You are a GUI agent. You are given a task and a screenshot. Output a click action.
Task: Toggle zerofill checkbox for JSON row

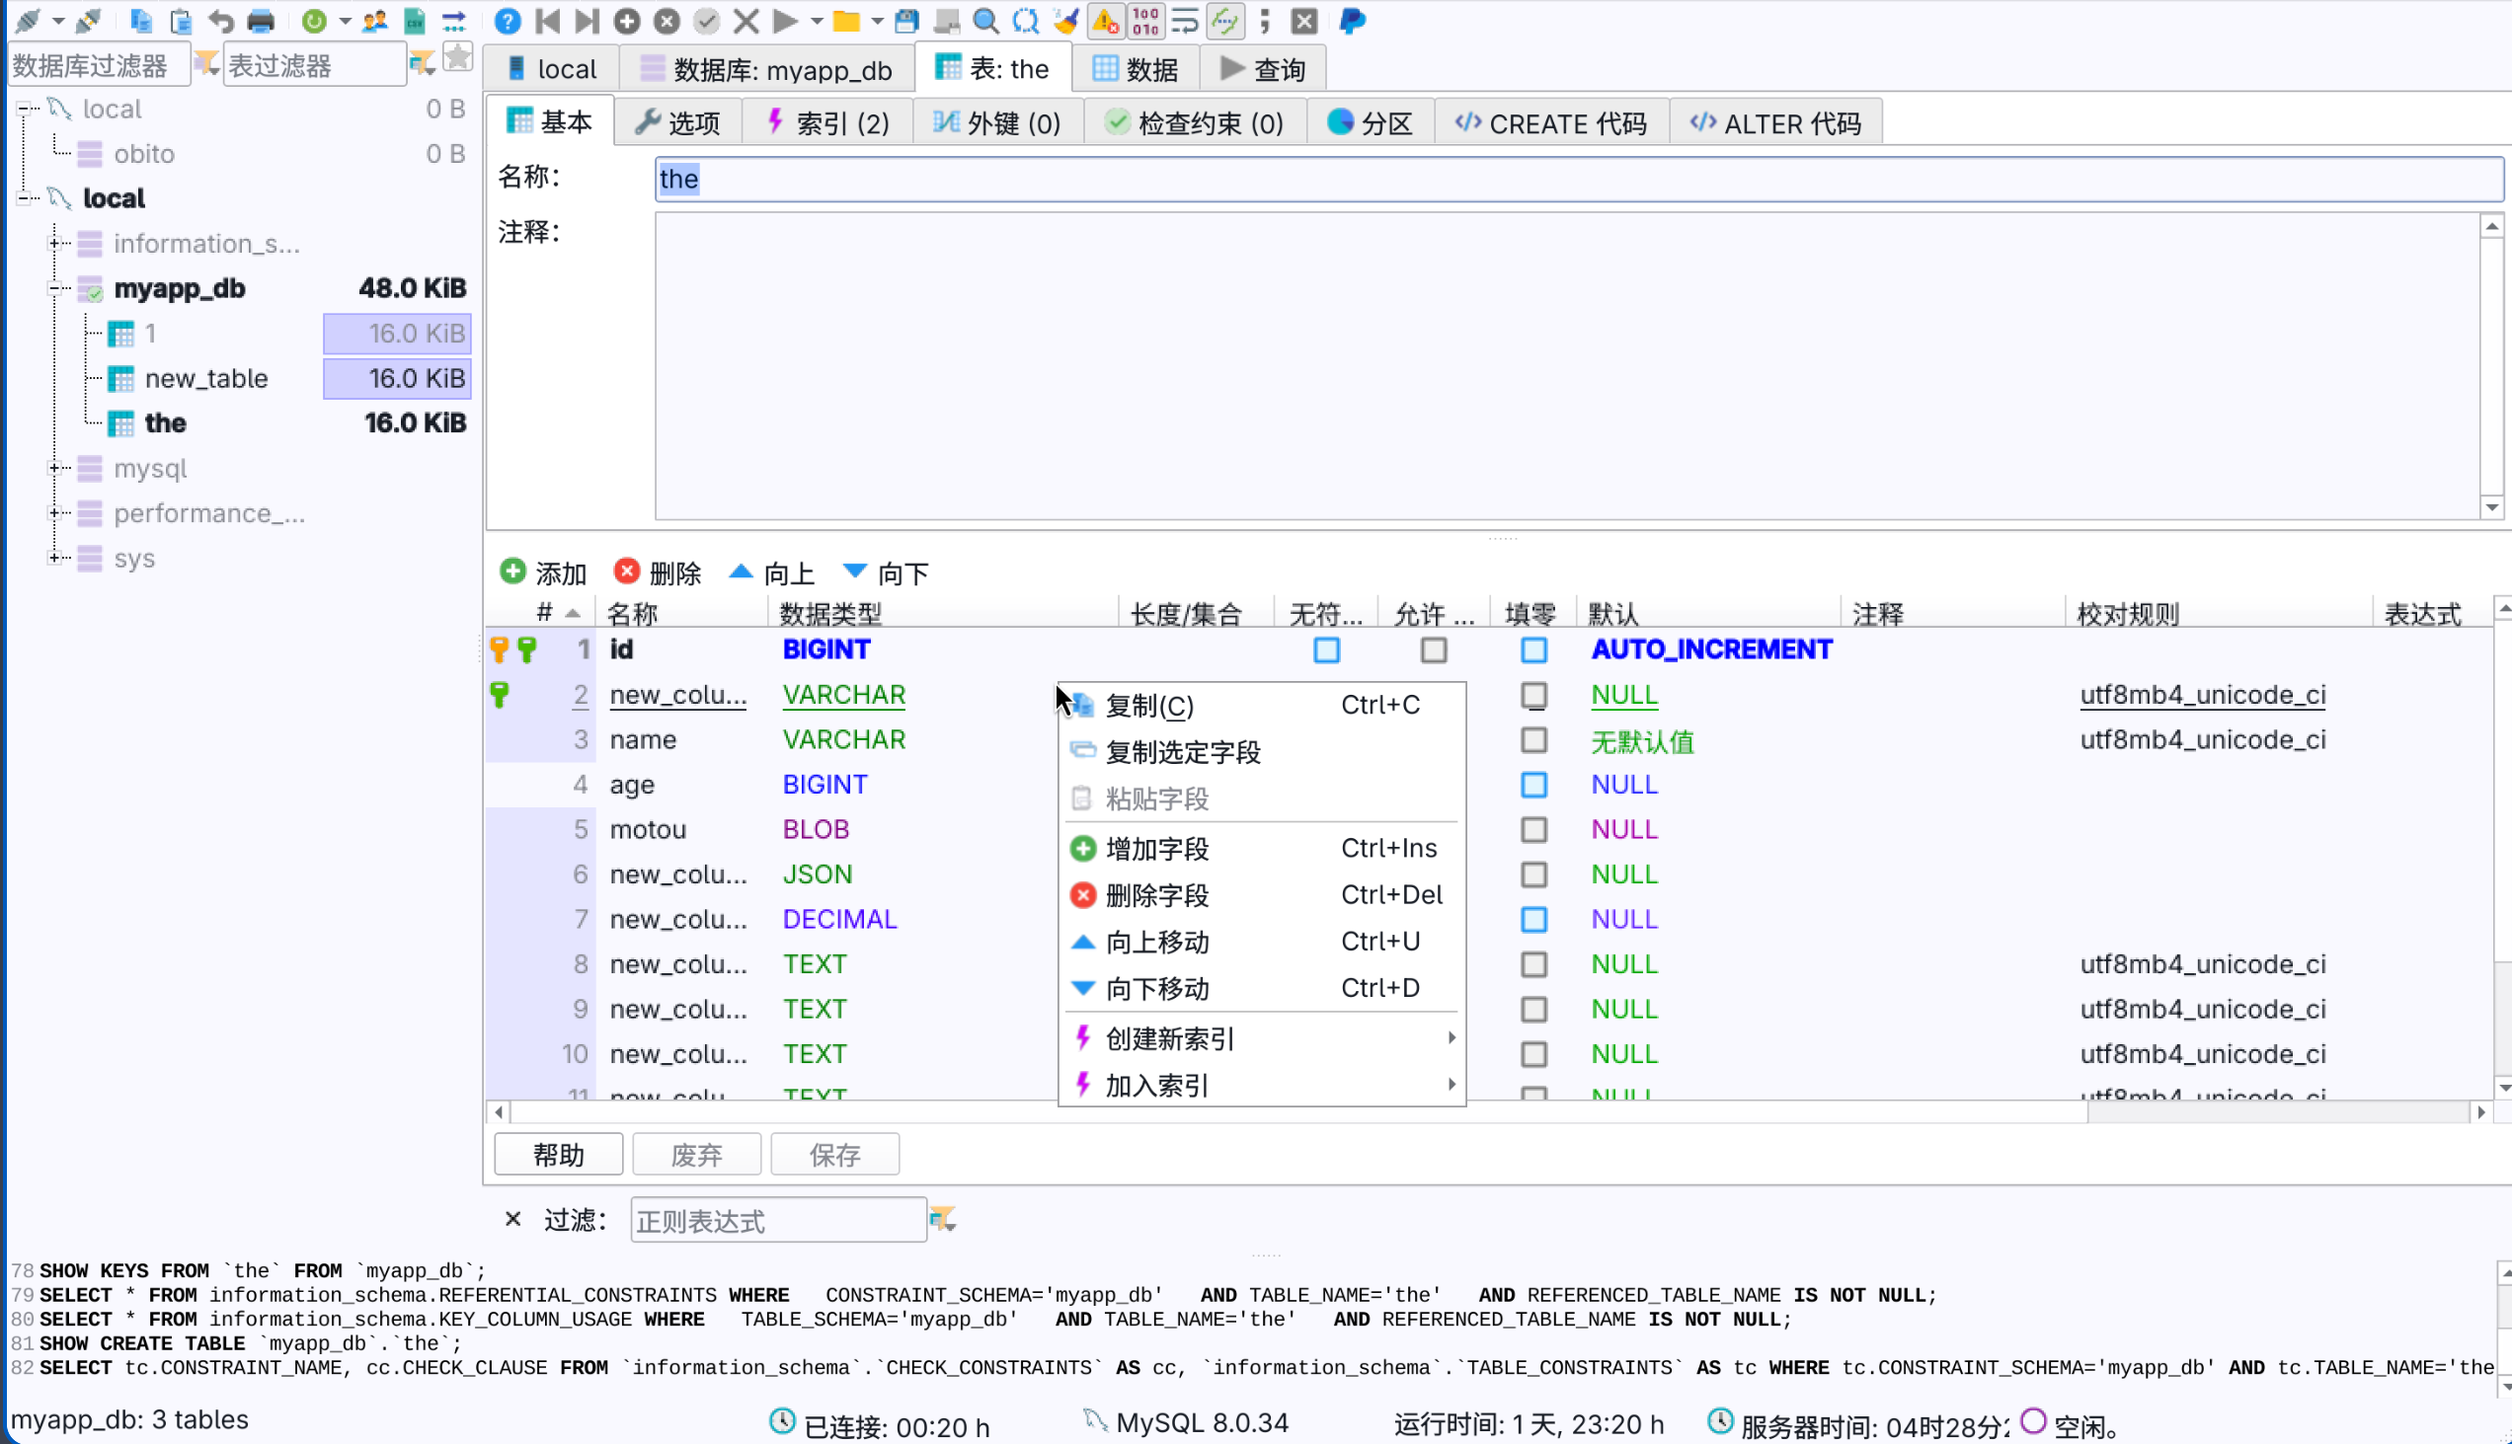tap(1533, 874)
